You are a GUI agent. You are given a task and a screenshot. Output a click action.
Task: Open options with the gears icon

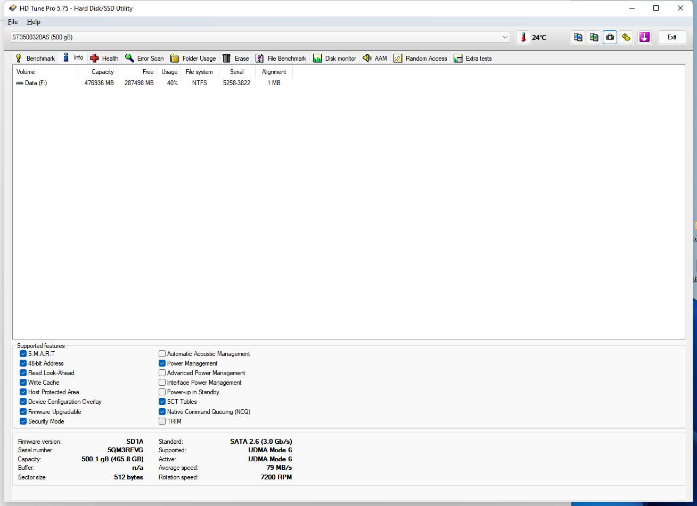coord(626,37)
